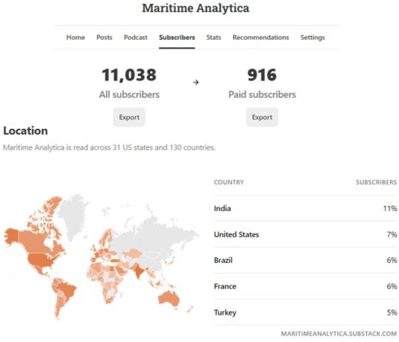Screen dimensions: 399x342
Task: Click the 31 US states description text
Action: click(x=109, y=147)
